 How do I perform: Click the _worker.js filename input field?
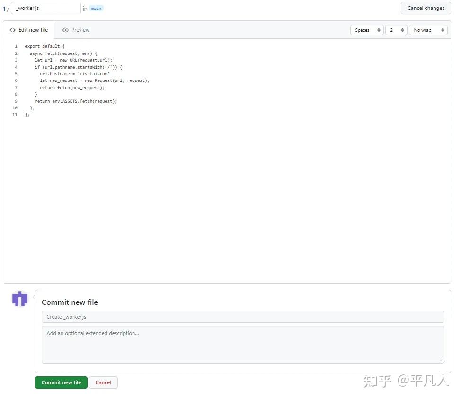pyautogui.click(x=45, y=8)
